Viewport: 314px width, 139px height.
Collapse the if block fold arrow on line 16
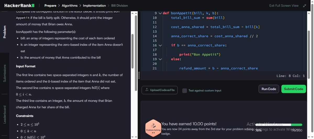coord(160,46)
